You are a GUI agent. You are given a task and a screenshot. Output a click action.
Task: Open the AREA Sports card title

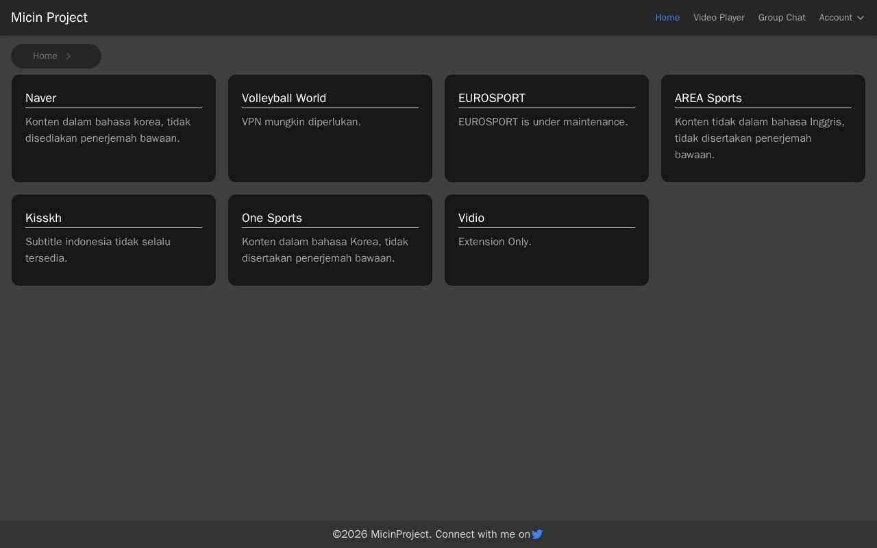708,98
